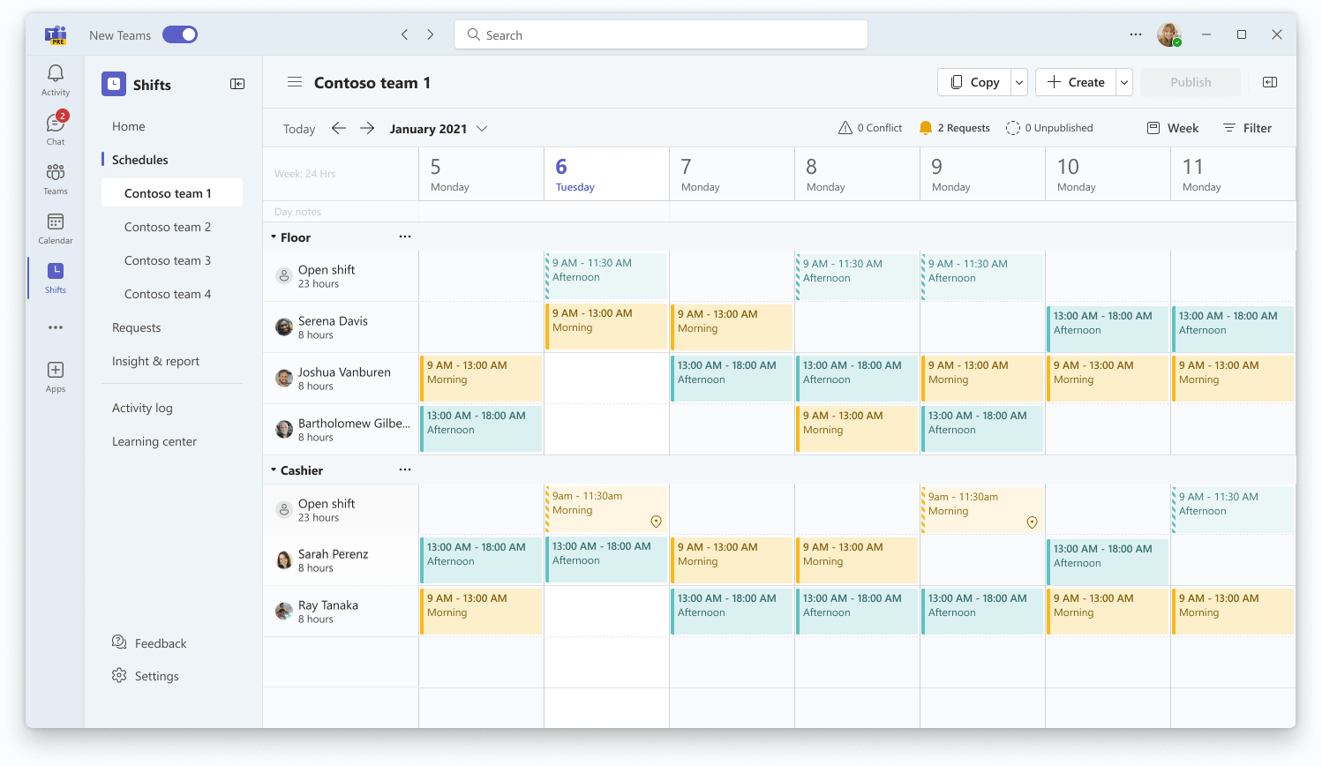Open Chat with two unread messages
This screenshot has width=1322, height=766.
click(56, 128)
